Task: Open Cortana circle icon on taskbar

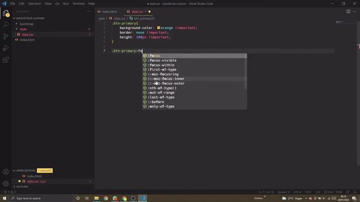Action: pos(78,198)
